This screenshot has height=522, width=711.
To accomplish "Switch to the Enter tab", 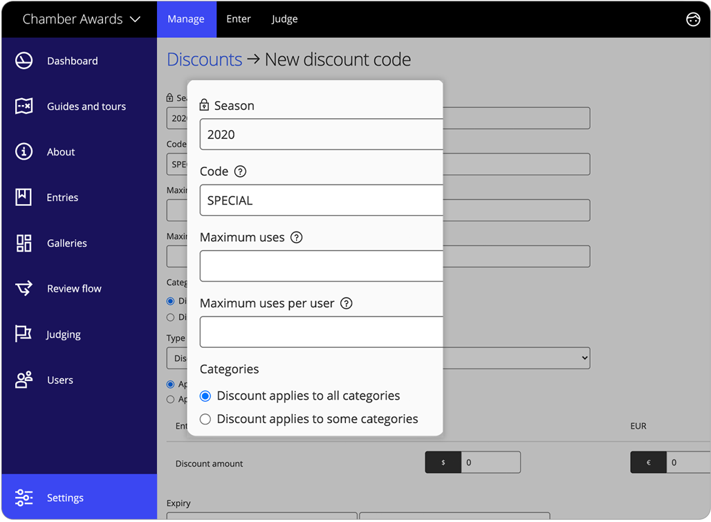I will click(x=239, y=19).
